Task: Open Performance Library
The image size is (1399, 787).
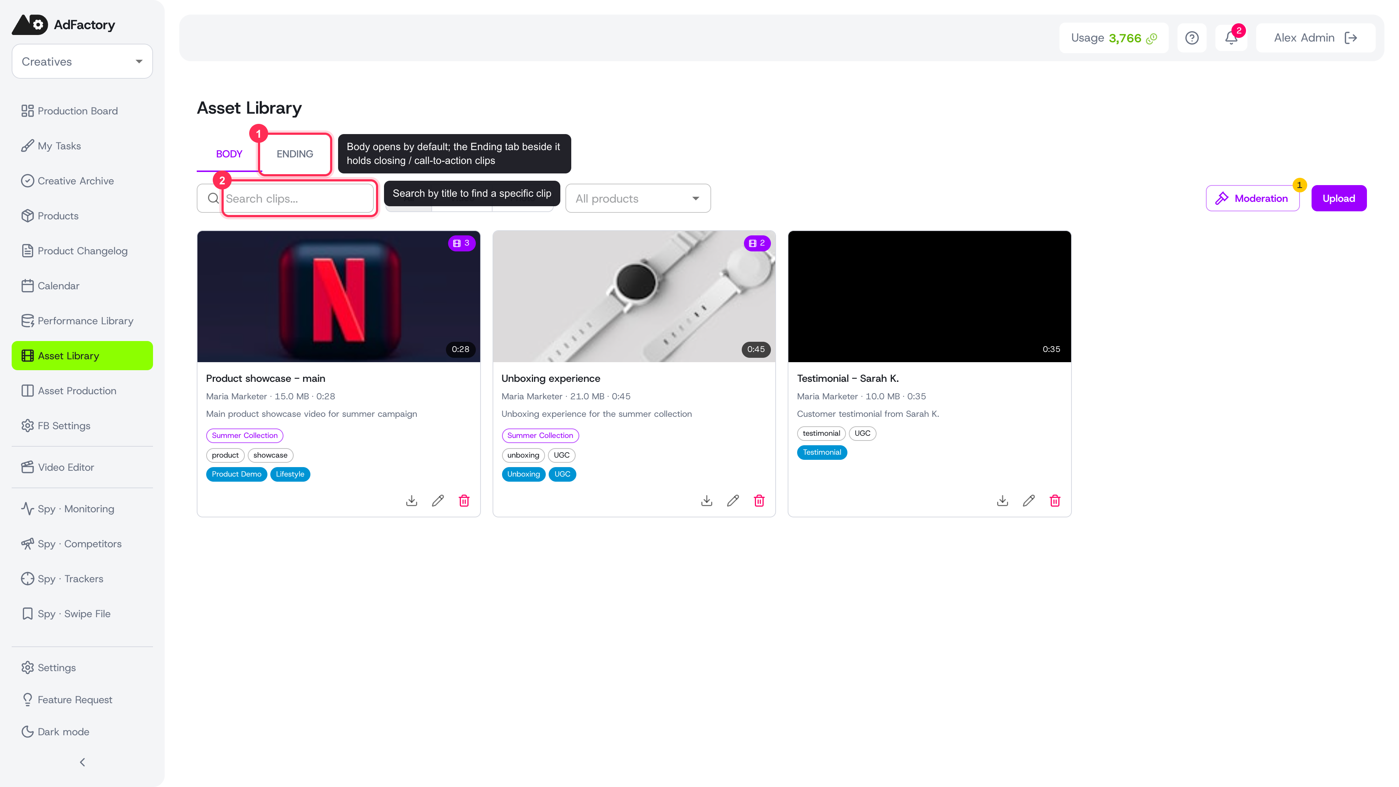Action: click(x=82, y=321)
